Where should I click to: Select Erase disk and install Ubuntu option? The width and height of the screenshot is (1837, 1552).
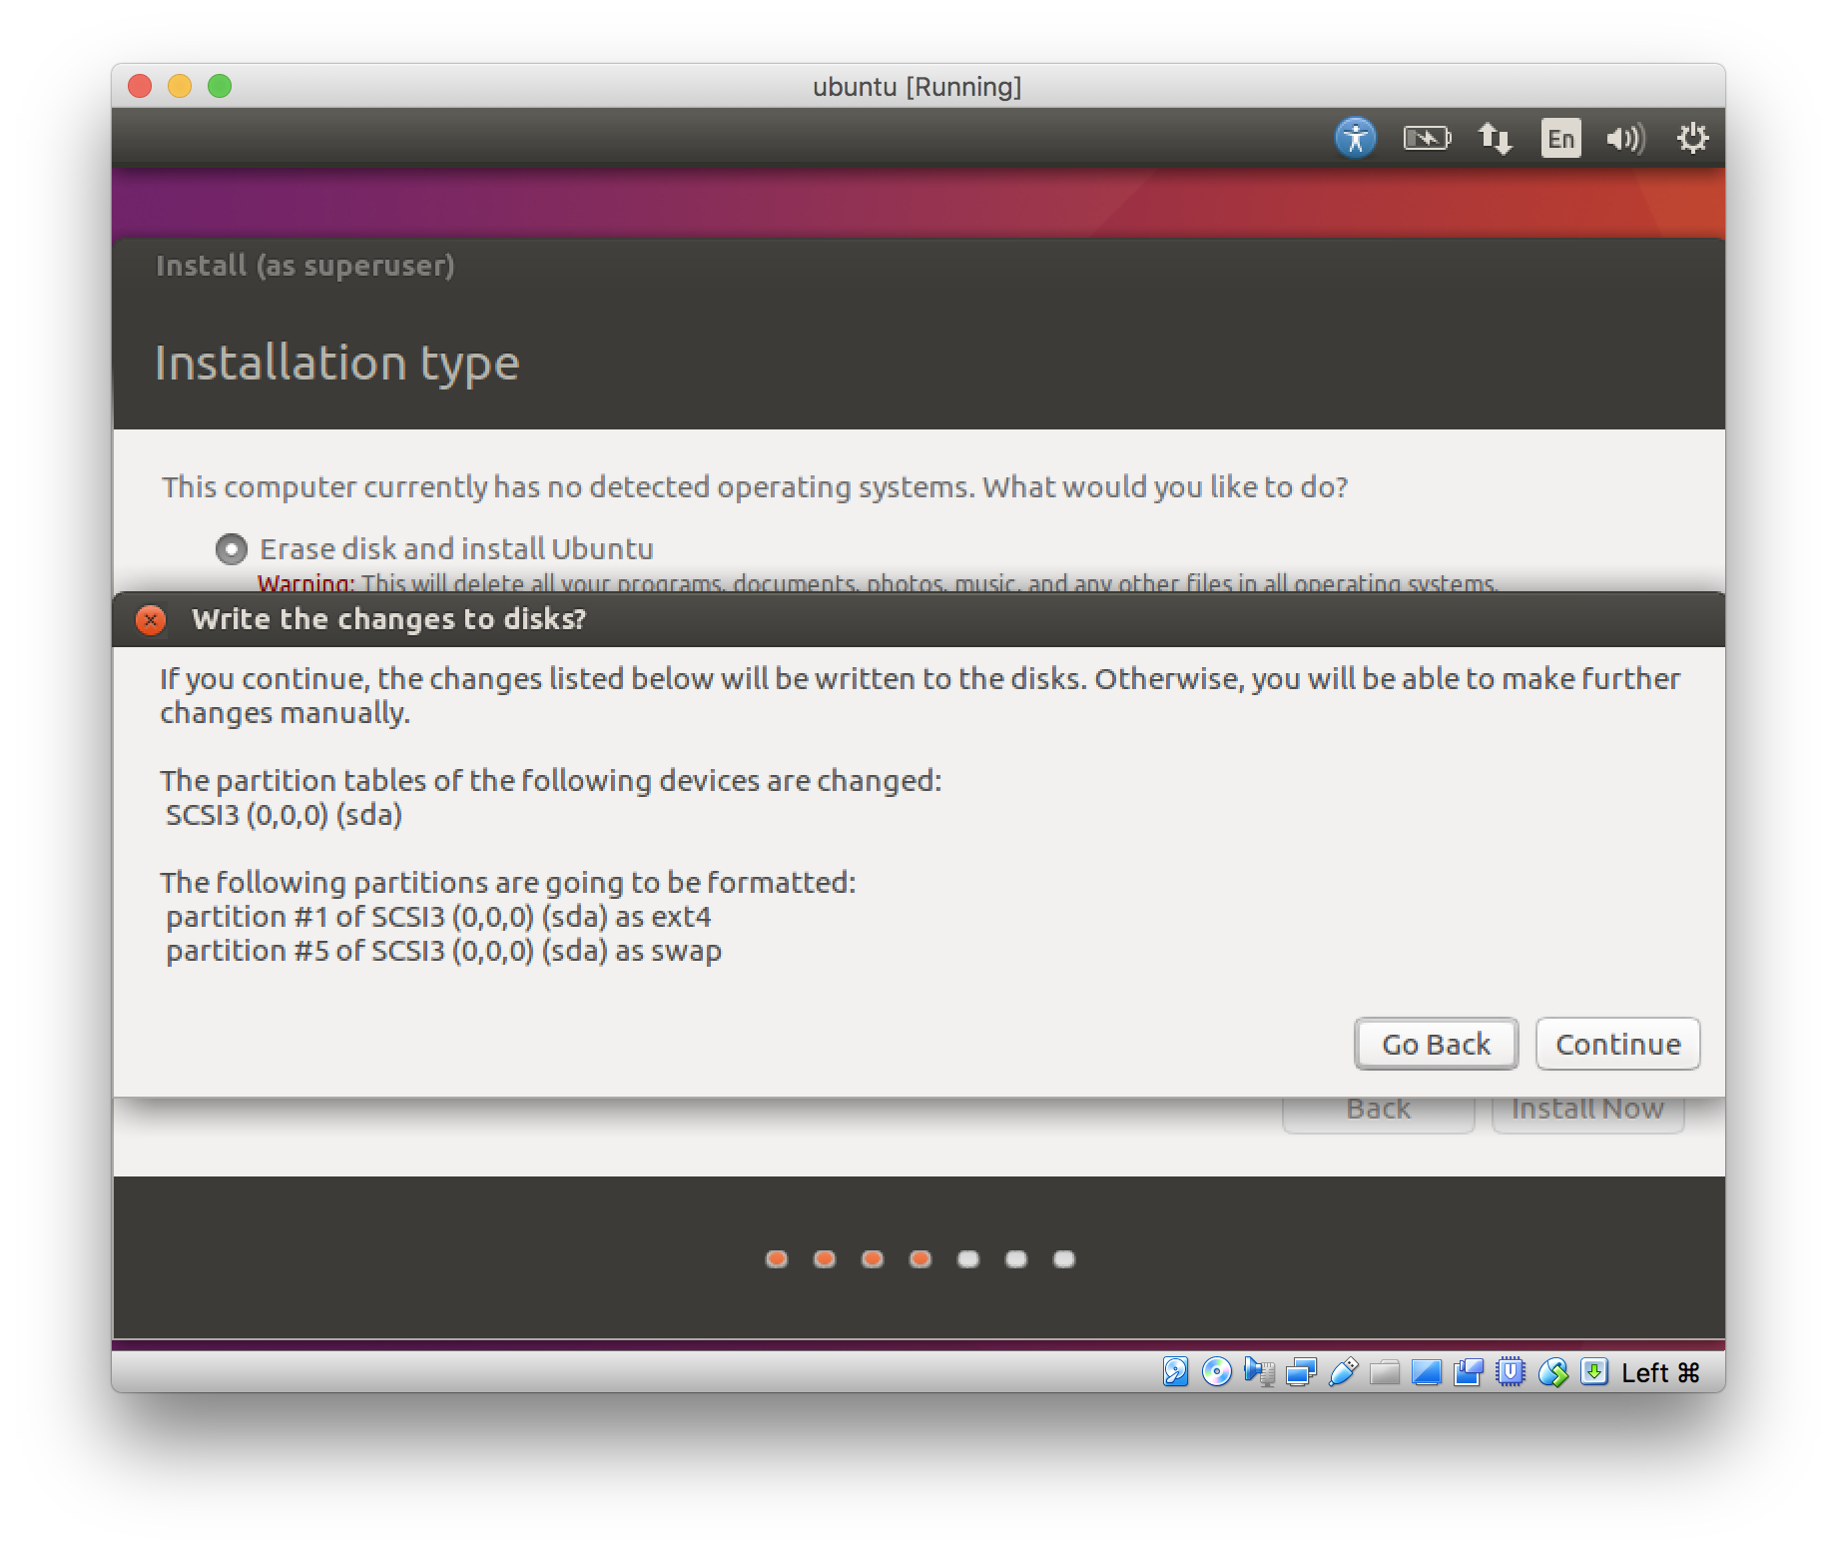tap(232, 549)
